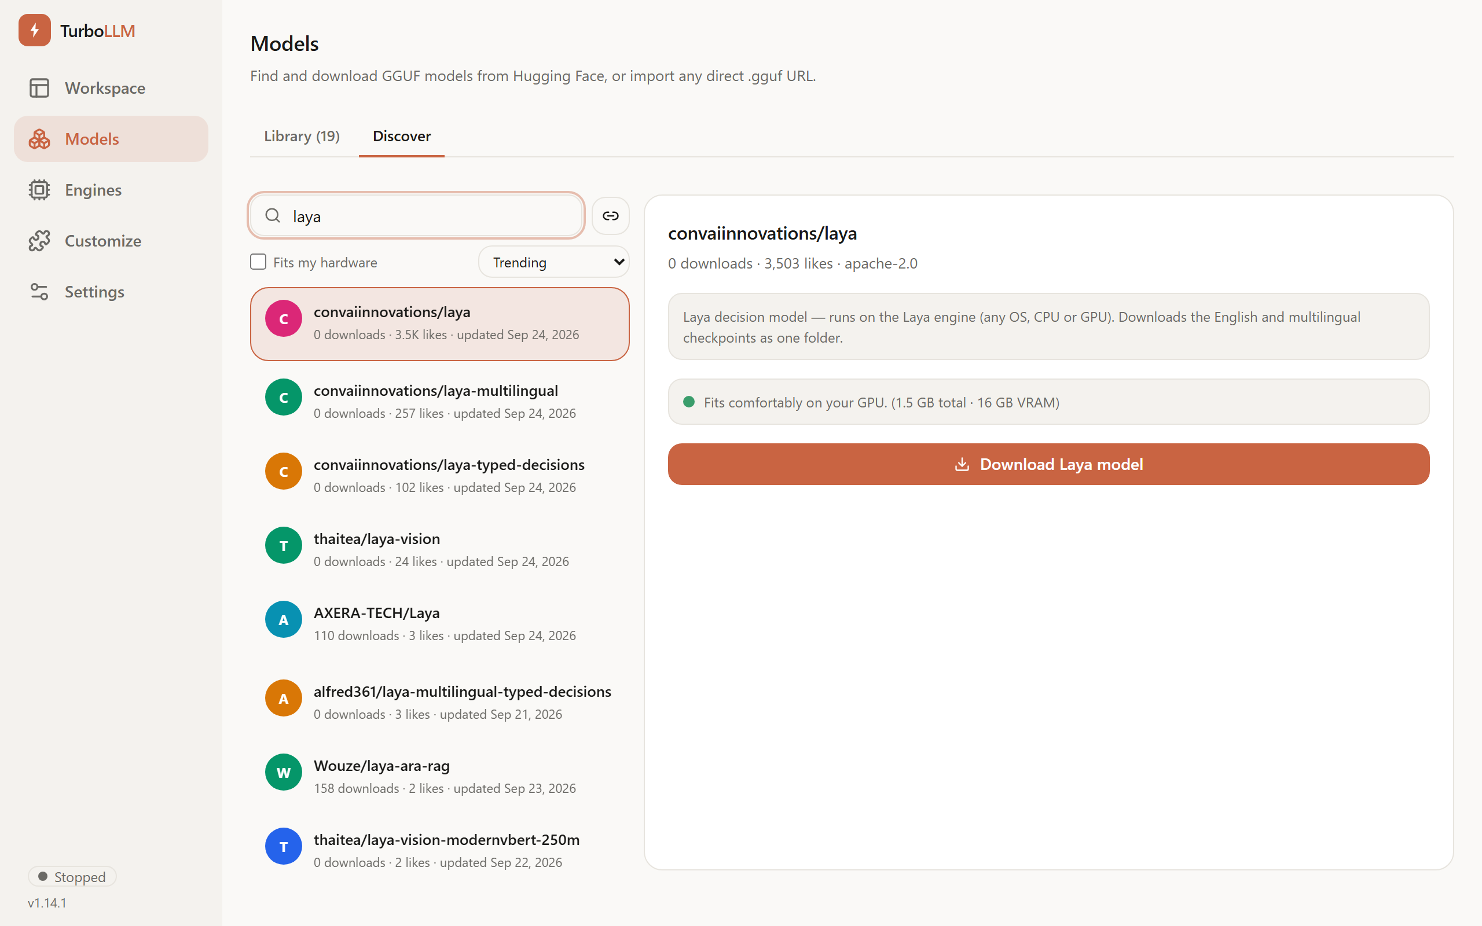This screenshot has width=1482, height=926.
Task: Click the orange A avatar for alfred361 model
Action: coord(284,698)
